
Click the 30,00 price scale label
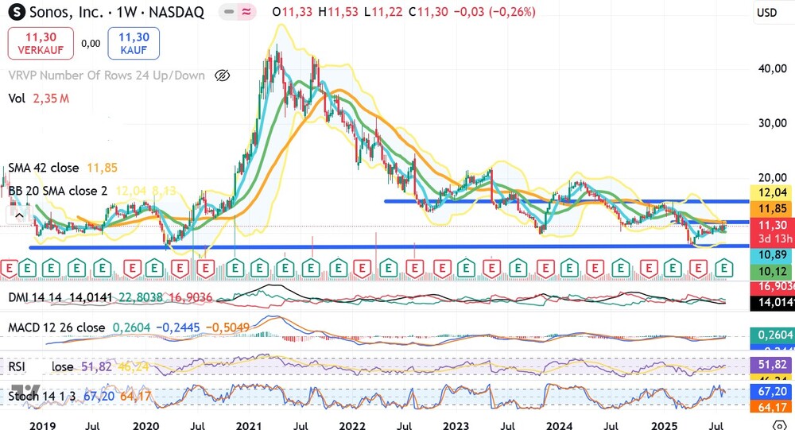pyautogui.click(x=772, y=123)
